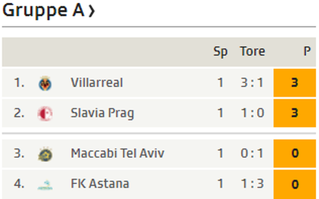Click Villarreal's orange points cell
Viewport: 319px width, 199px height.
tap(294, 83)
